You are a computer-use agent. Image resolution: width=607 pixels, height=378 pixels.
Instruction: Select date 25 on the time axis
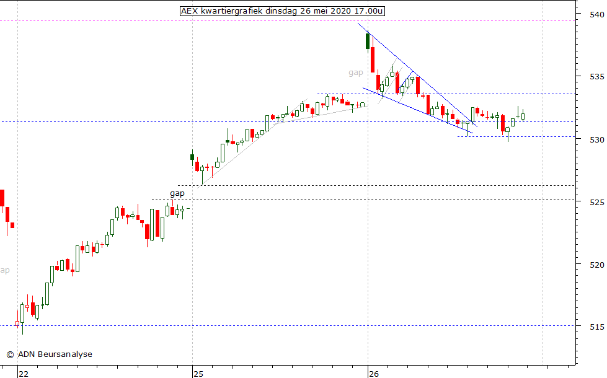click(198, 374)
